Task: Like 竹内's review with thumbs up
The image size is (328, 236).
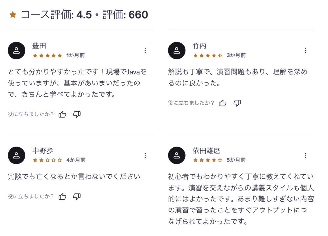Action: click(x=223, y=103)
